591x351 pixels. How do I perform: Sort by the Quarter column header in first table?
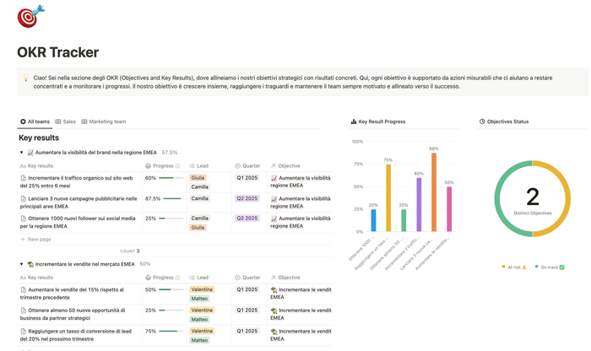pos(248,166)
